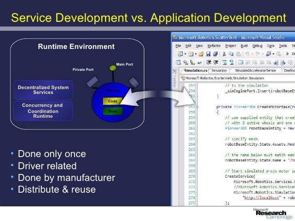Click the 'CreateService(' code line
295x221 pixels.
pyautogui.click(x=240, y=176)
